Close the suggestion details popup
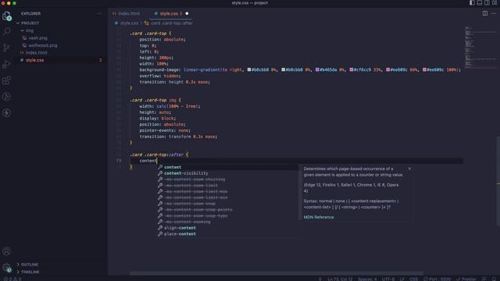The width and height of the screenshot is (500, 281). 409,169
